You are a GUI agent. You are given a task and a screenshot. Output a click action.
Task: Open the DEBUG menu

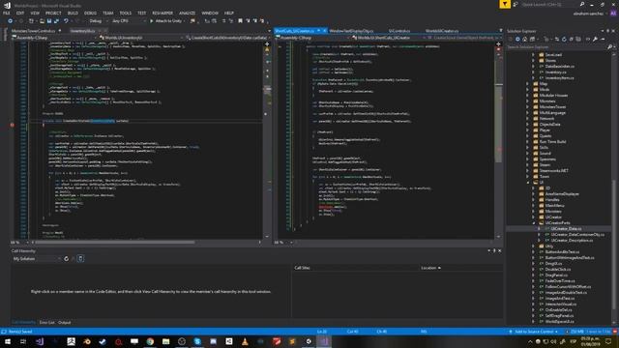90,13
